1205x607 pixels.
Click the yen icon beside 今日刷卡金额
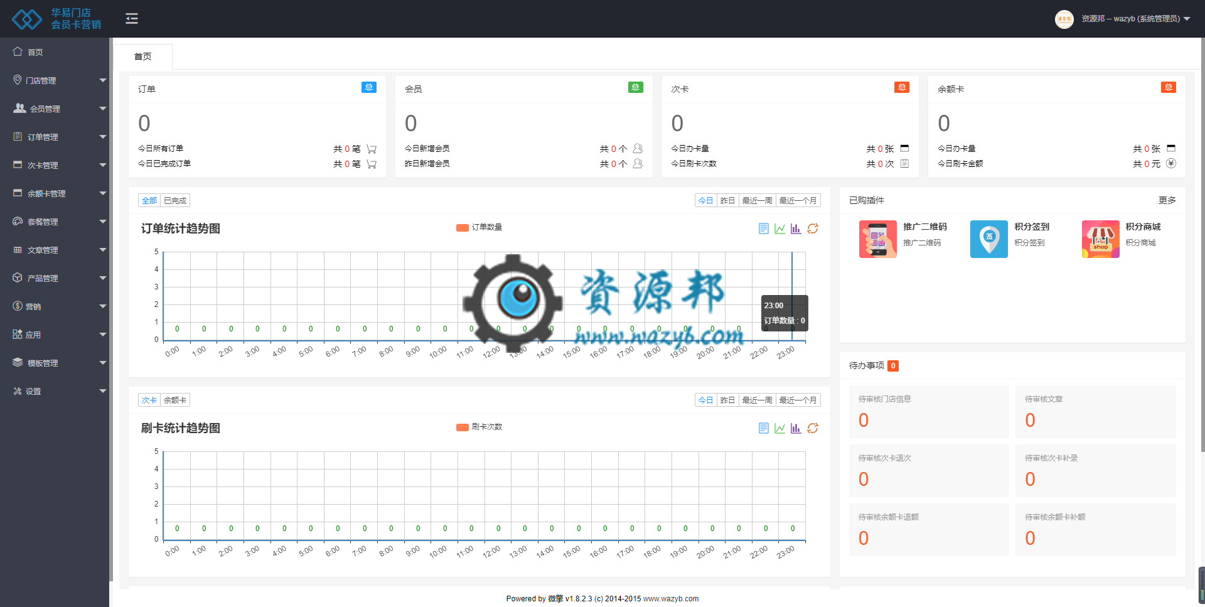tap(1171, 164)
